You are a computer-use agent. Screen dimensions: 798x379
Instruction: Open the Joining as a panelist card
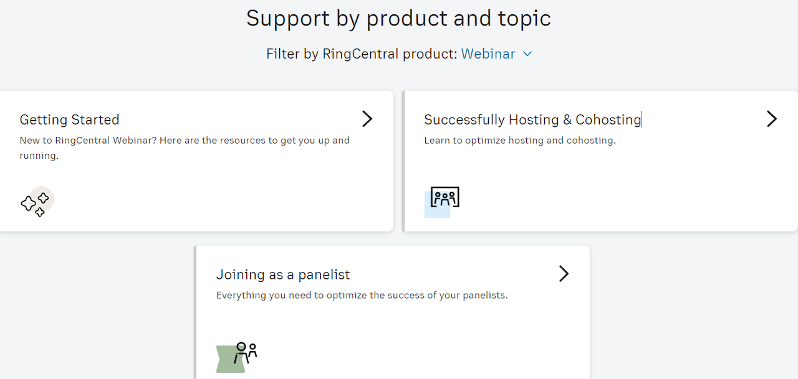[392, 311]
